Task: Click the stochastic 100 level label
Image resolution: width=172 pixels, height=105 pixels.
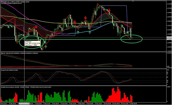Action: point(168,70)
